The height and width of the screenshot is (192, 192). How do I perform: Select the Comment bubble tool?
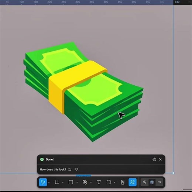tap(109, 182)
